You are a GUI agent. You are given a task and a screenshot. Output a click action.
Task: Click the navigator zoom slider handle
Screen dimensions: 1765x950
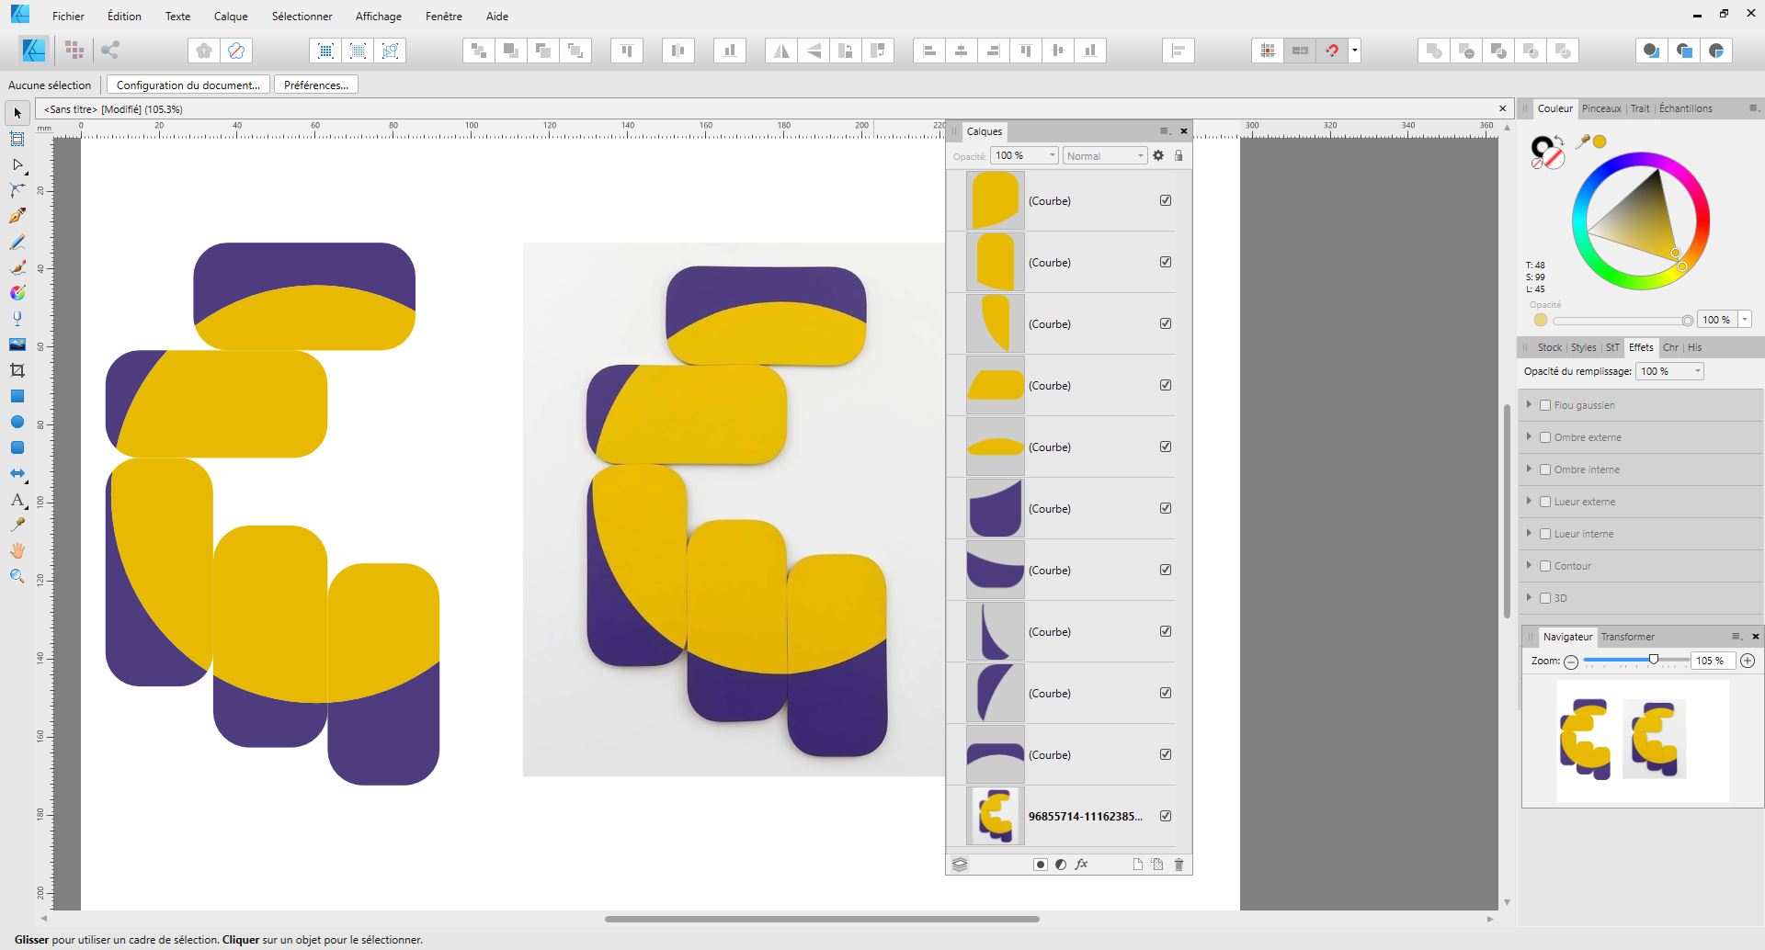1654,660
